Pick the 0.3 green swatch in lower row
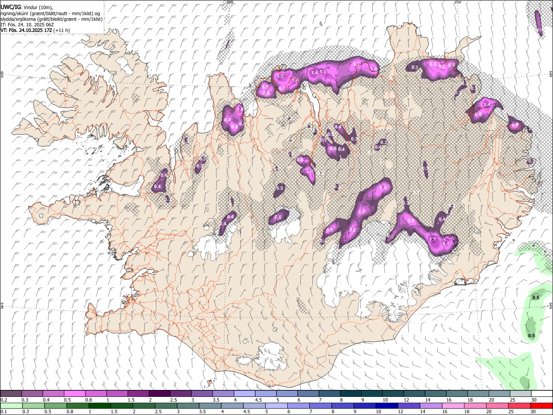The image size is (553, 415). 34,405
